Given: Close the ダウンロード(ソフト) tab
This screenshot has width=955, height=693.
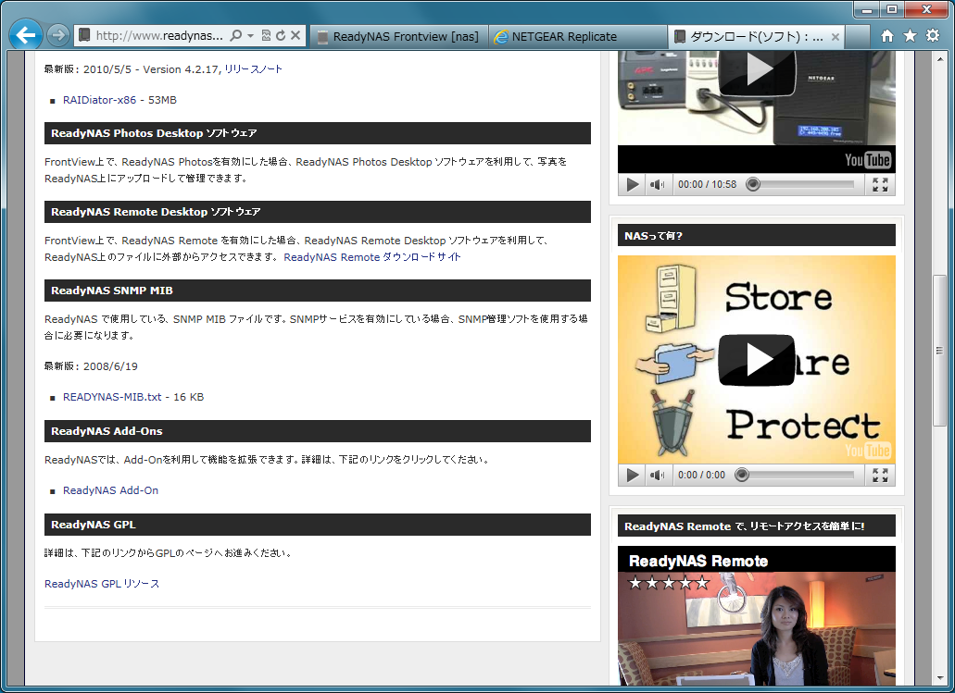Looking at the screenshot, I should (835, 36).
